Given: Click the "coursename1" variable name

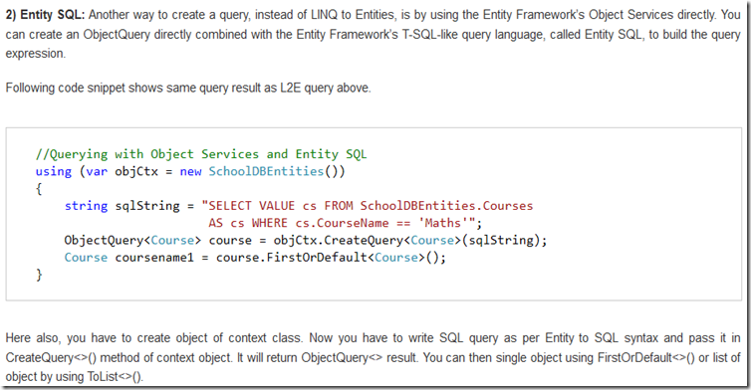Looking at the screenshot, I should coord(154,258).
